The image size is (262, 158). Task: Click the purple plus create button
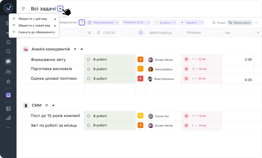[x=8, y=95]
